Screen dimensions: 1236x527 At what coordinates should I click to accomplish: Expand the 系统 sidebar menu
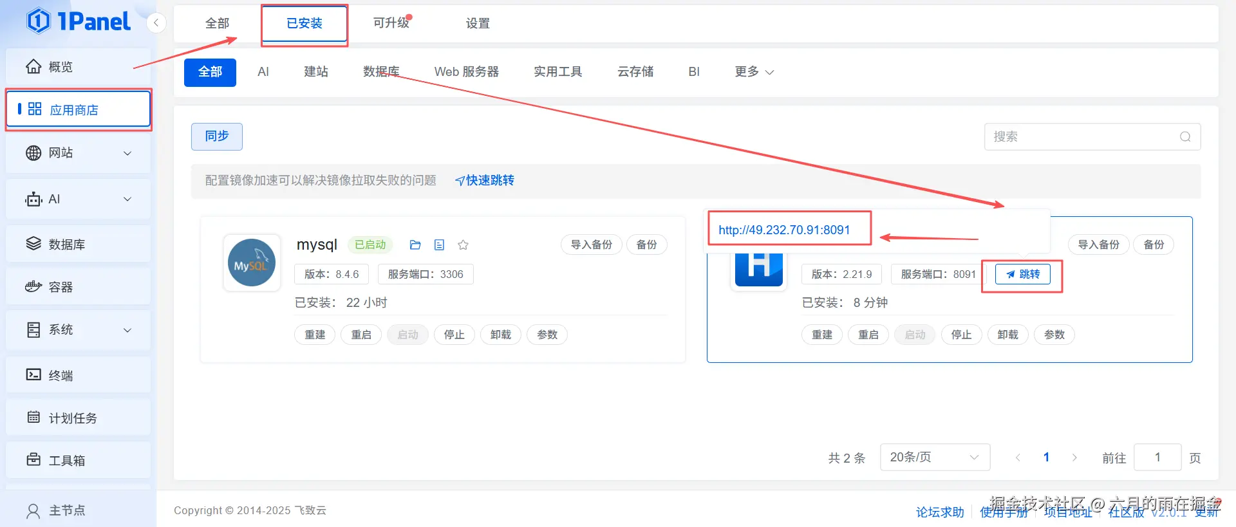click(x=78, y=330)
